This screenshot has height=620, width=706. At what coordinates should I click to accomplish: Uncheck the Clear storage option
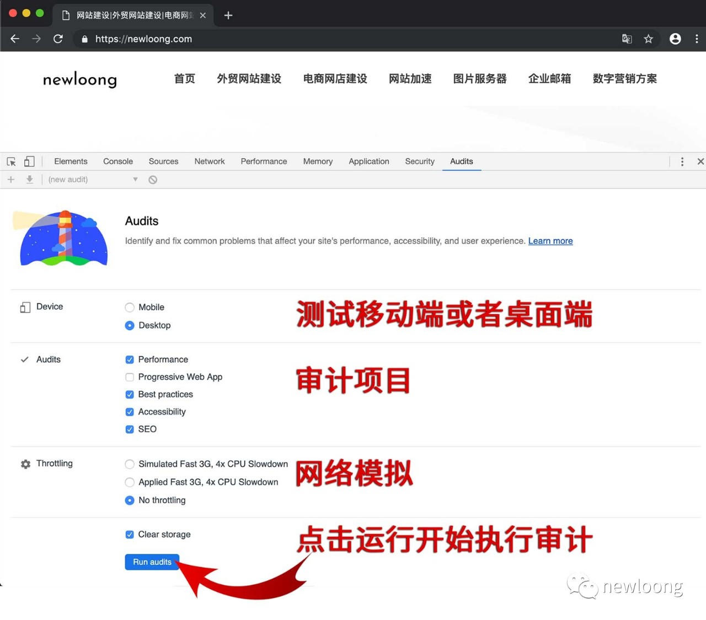[130, 534]
